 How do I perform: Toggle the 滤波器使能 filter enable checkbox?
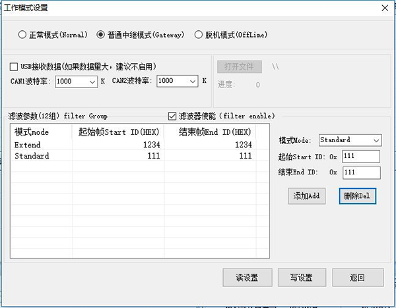173,116
